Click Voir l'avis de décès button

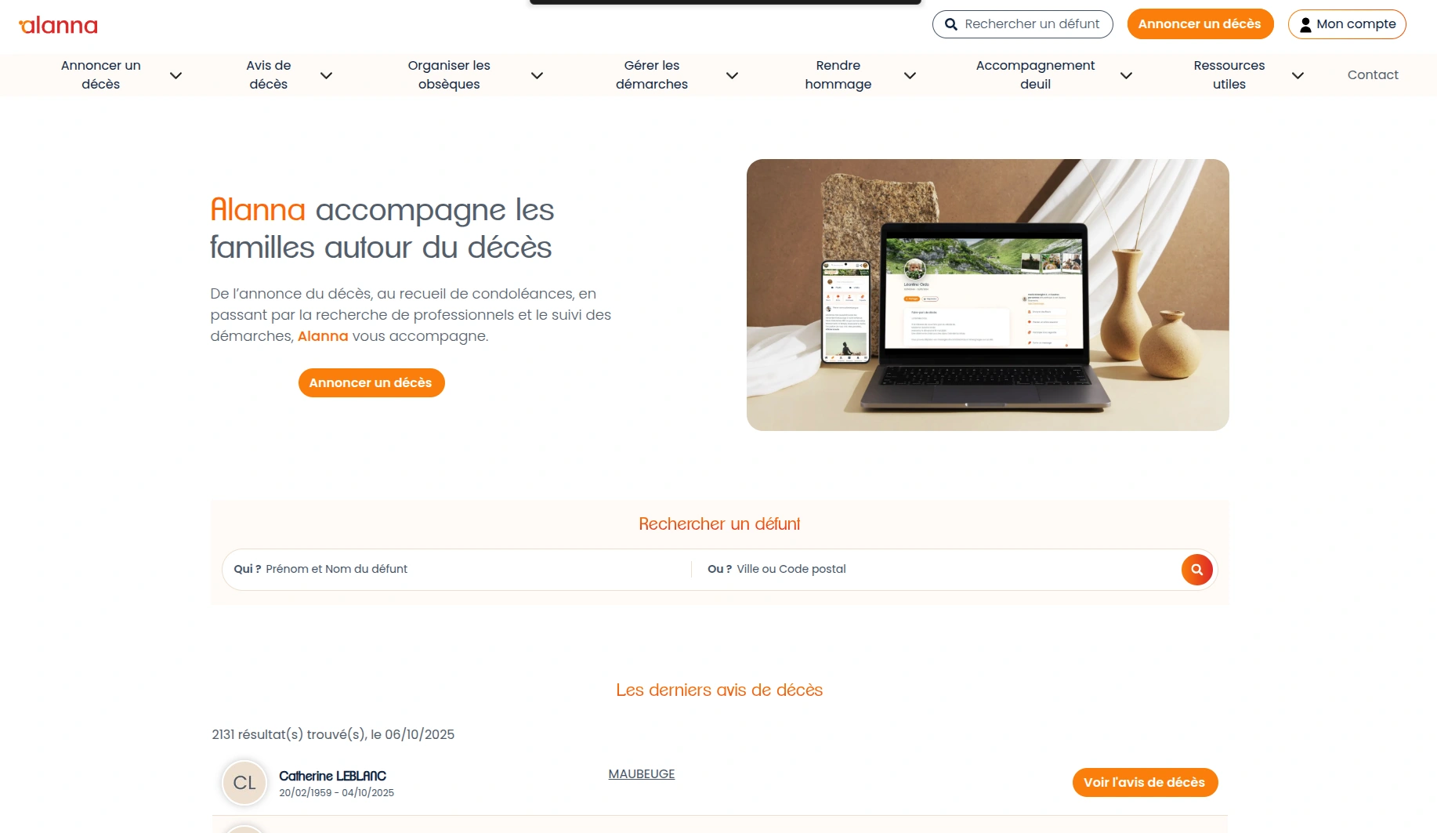point(1145,783)
